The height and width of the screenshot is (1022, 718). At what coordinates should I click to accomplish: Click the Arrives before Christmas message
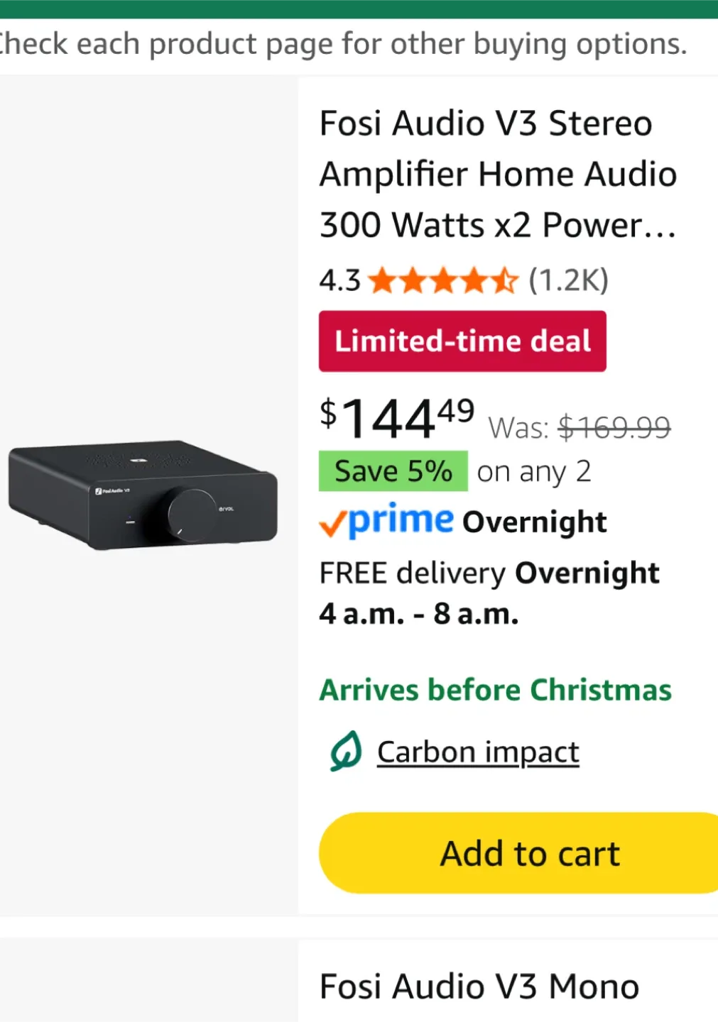tap(495, 690)
